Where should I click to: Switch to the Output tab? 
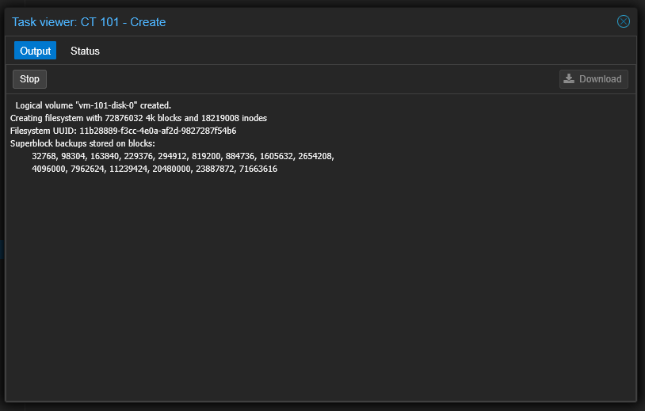point(36,51)
